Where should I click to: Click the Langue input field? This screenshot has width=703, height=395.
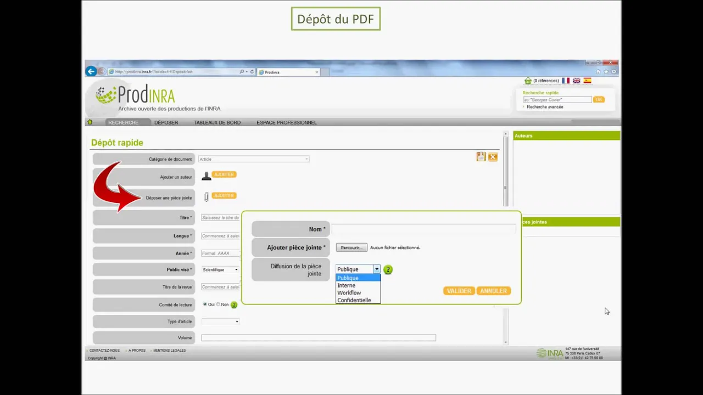click(x=220, y=236)
